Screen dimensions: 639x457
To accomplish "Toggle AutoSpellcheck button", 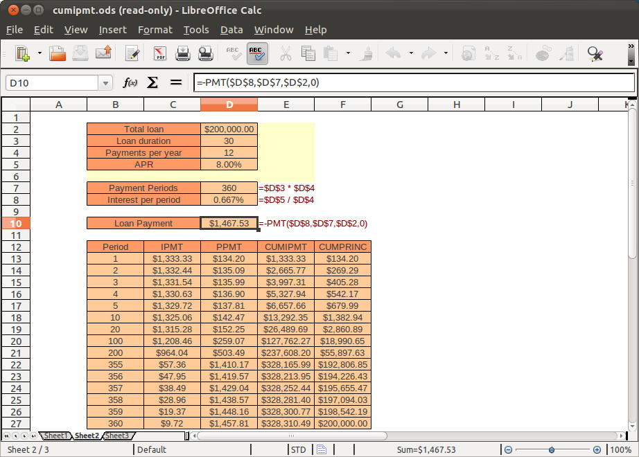I will [257, 53].
